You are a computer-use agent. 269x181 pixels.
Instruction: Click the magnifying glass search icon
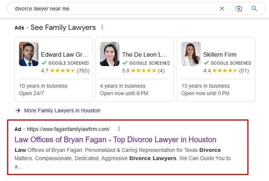tap(254, 9)
